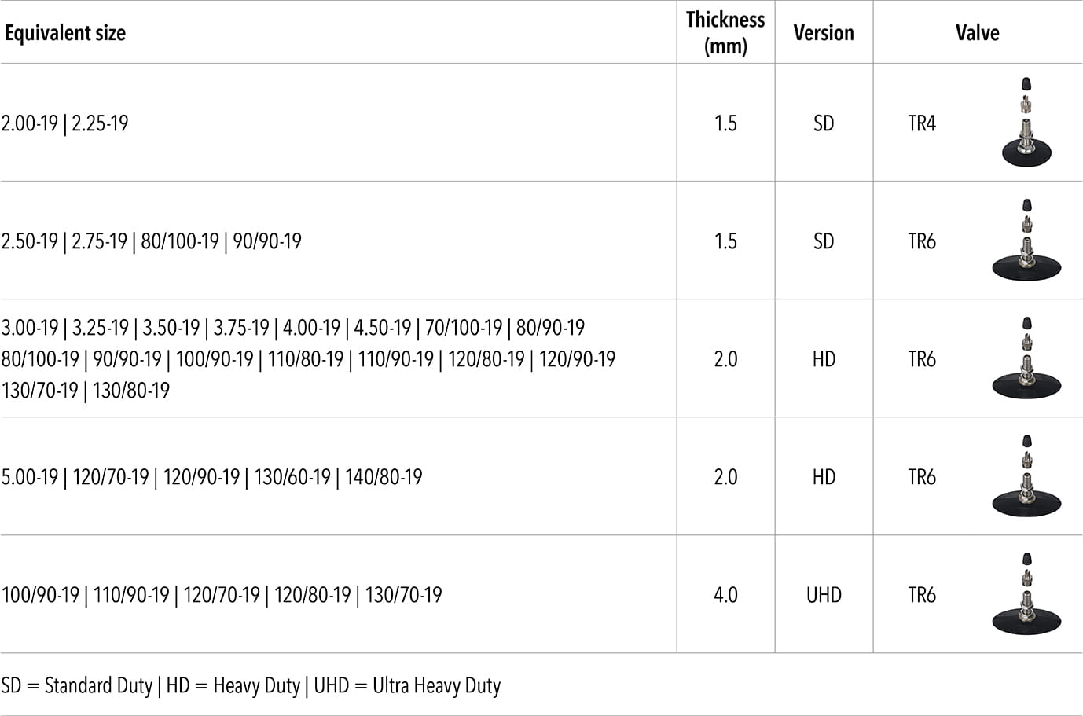Click the Version column header

pyautogui.click(x=824, y=33)
